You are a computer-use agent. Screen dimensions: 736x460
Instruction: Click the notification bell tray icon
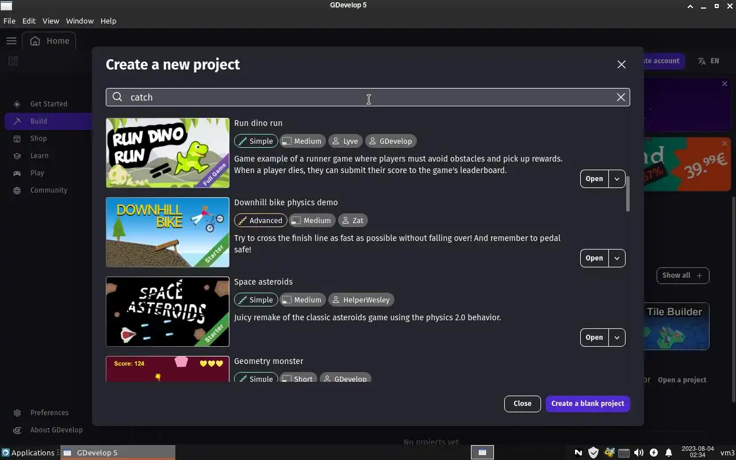coord(669,453)
